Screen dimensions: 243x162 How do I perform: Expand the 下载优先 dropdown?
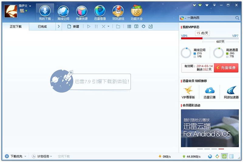25,157
